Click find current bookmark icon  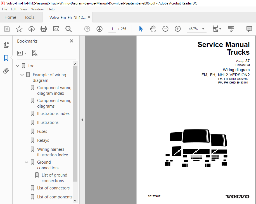click(x=35, y=53)
